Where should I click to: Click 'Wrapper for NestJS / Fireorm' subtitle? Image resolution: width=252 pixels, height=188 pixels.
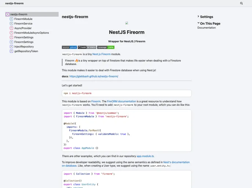[127, 41]
